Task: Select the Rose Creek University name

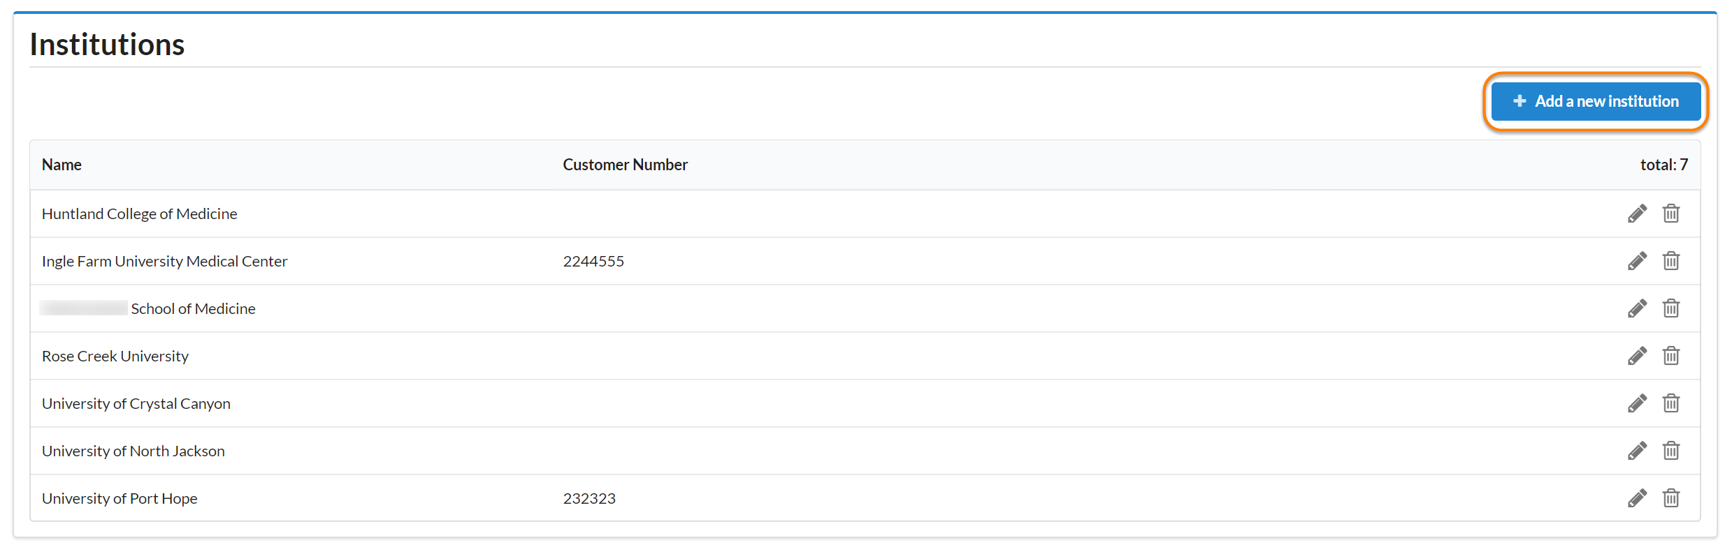Action: pyautogui.click(x=115, y=356)
